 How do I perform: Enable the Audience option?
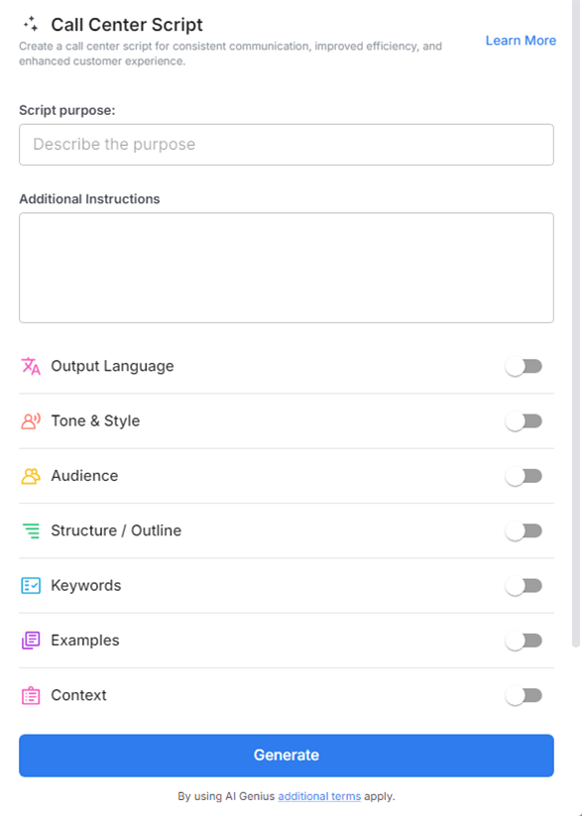524,475
